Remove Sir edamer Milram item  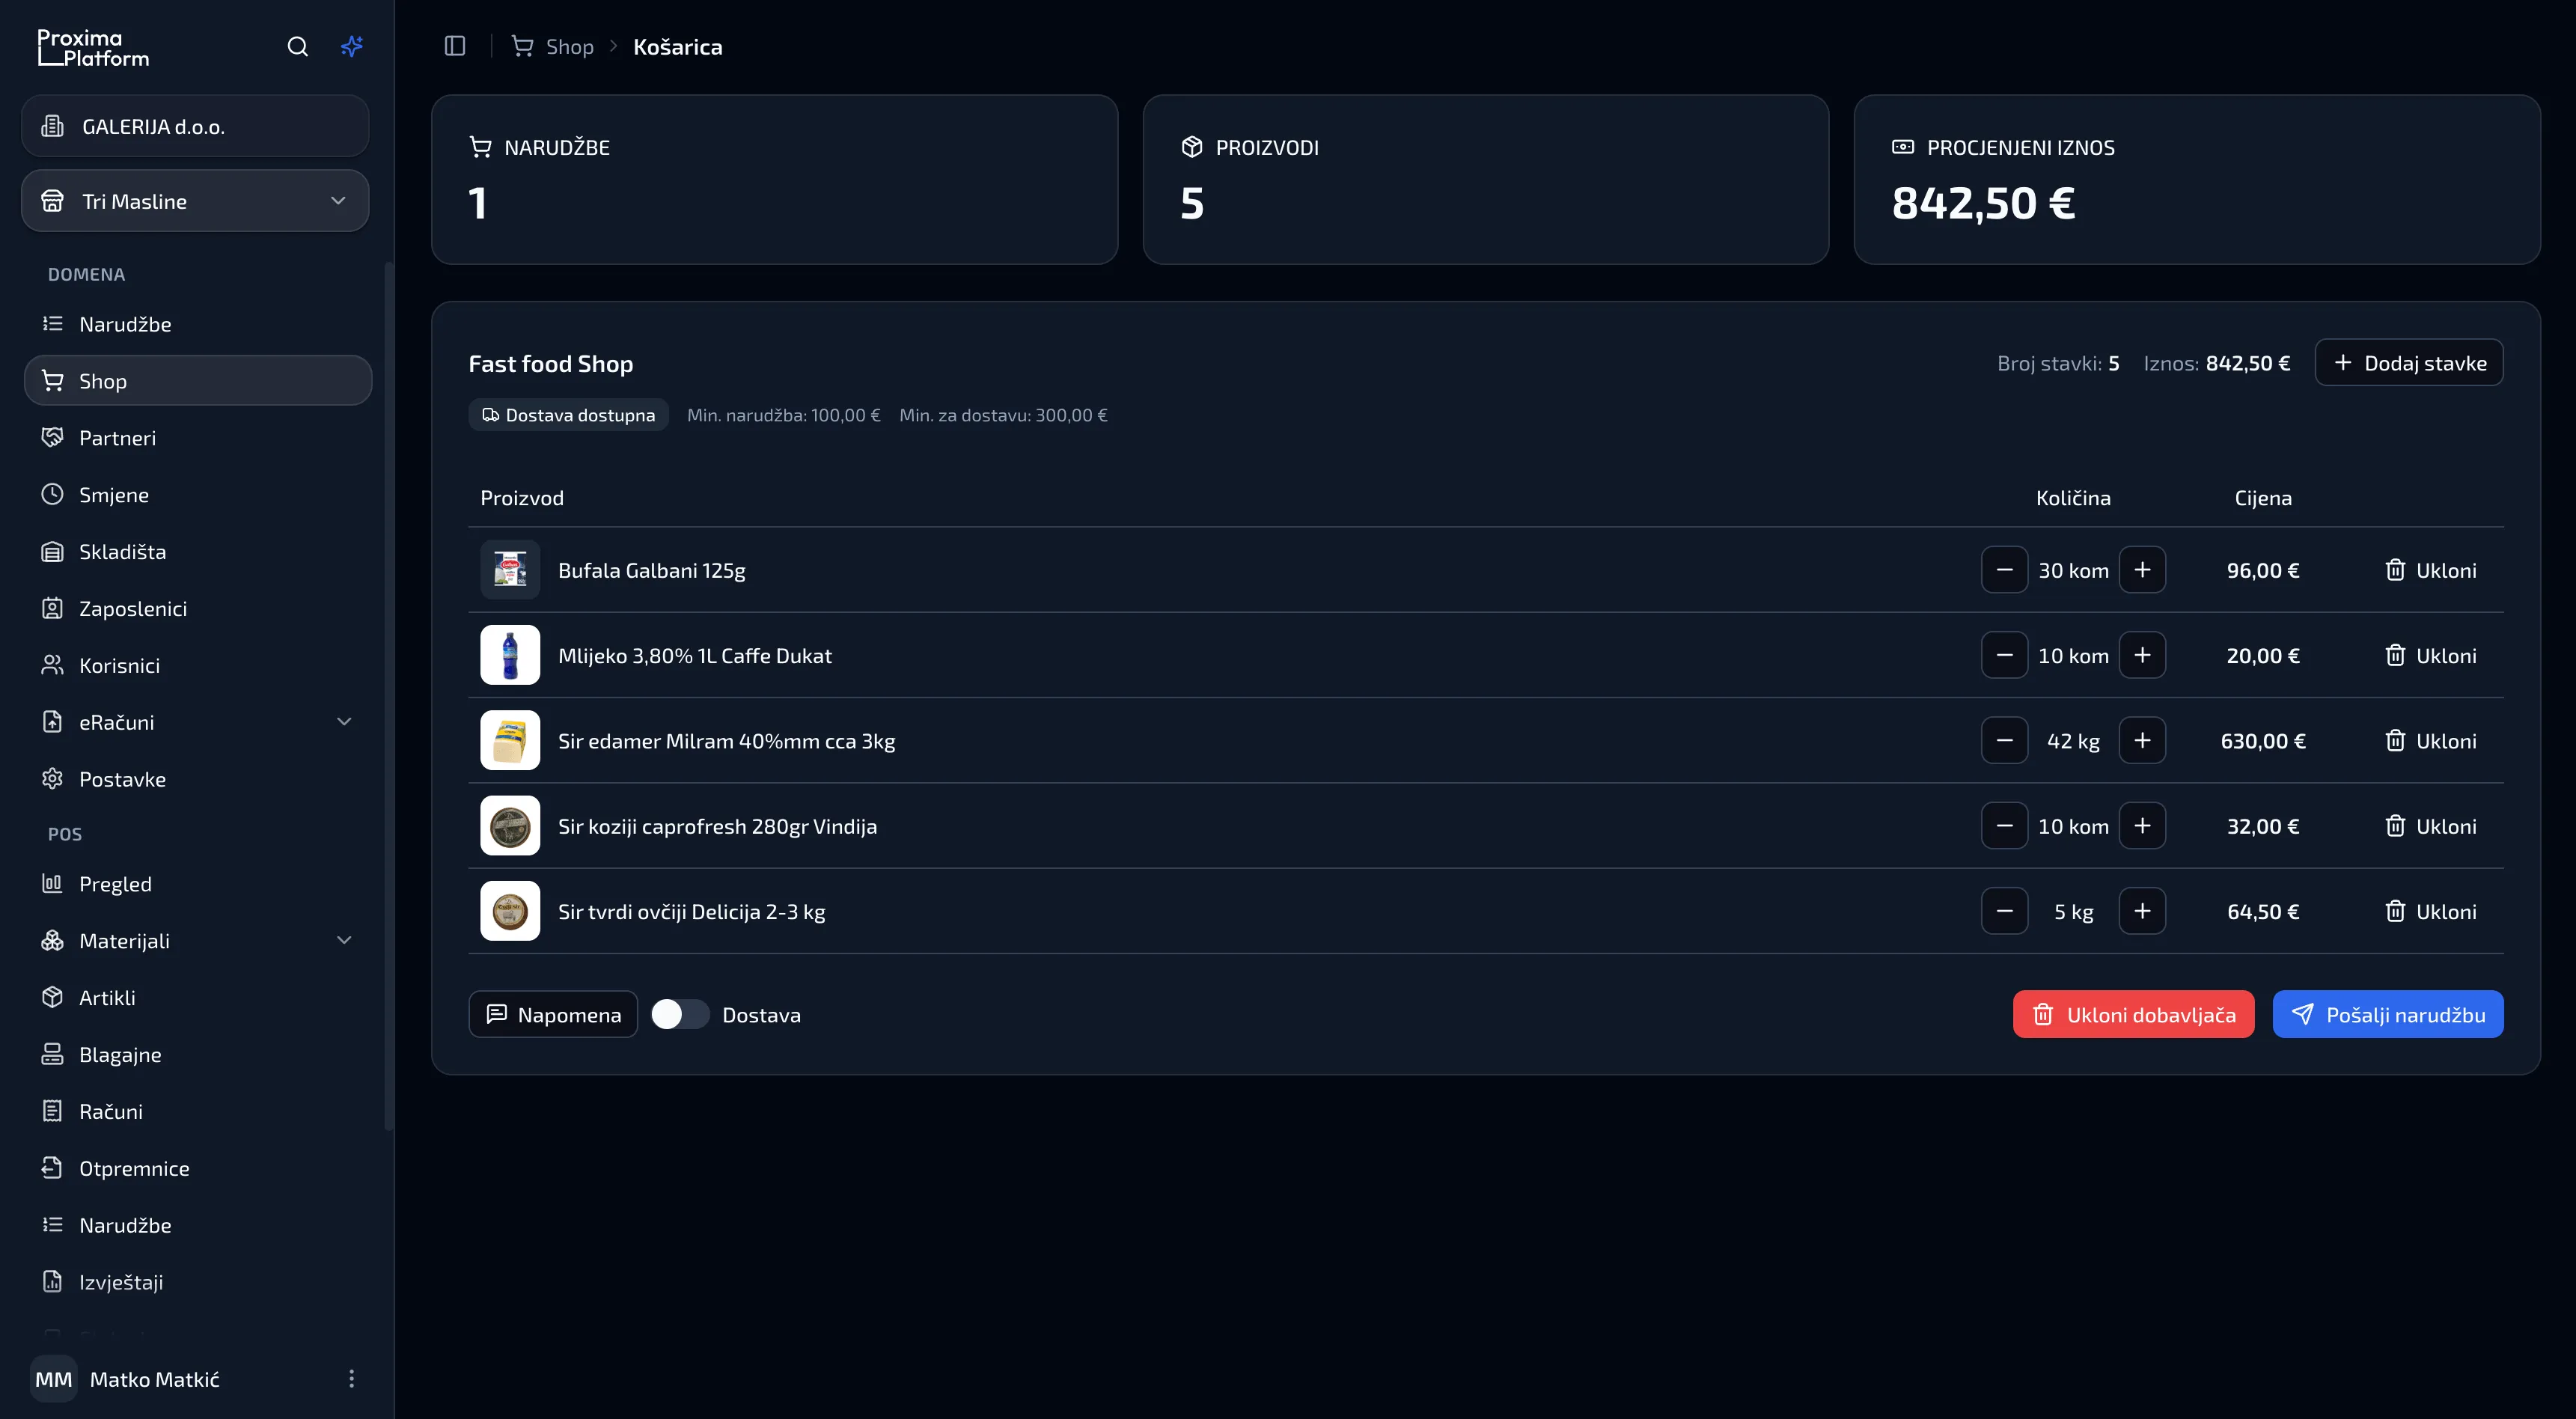(x=2431, y=740)
